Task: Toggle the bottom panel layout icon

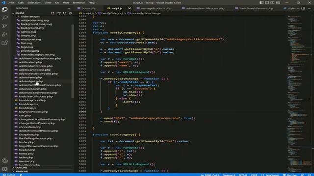Action: click(267, 2)
